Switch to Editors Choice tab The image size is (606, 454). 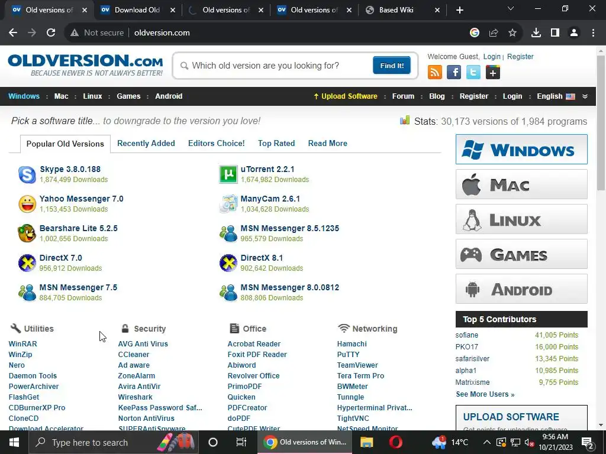(x=217, y=143)
